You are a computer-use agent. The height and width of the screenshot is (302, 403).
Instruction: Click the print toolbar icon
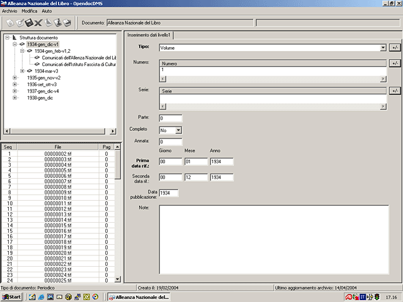click(x=67, y=23)
